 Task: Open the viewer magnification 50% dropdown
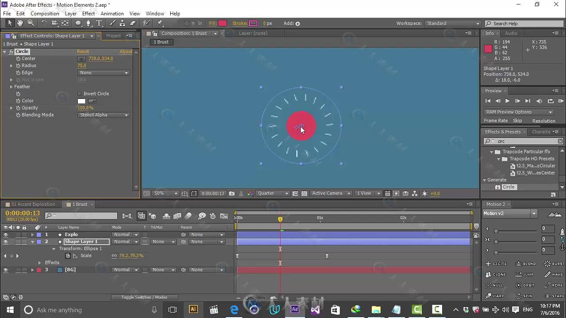[x=166, y=193]
